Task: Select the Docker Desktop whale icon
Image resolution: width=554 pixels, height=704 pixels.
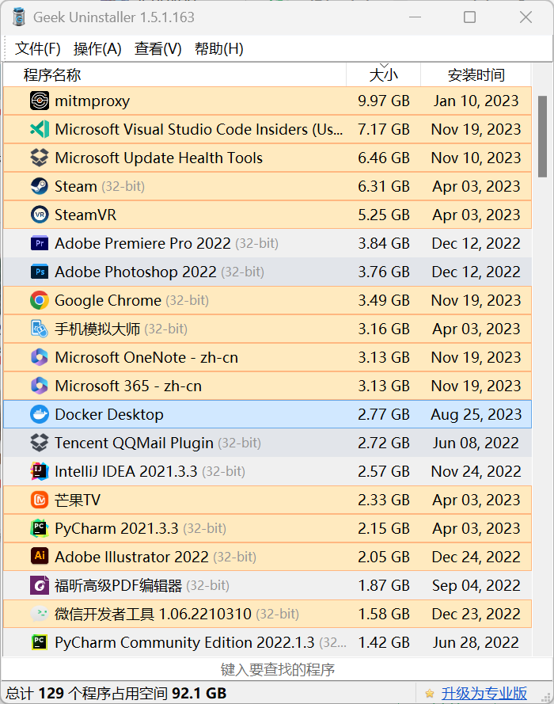Action: coord(40,414)
